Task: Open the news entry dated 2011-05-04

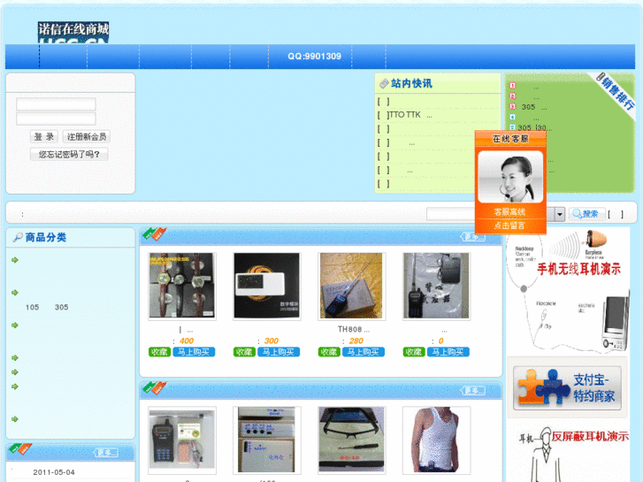Action: pyautogui.click(x=54, y=472)
